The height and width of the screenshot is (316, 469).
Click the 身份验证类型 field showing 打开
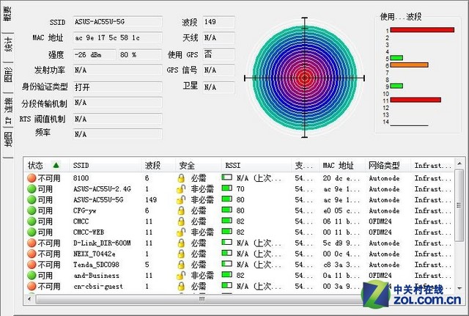(117, 87)
